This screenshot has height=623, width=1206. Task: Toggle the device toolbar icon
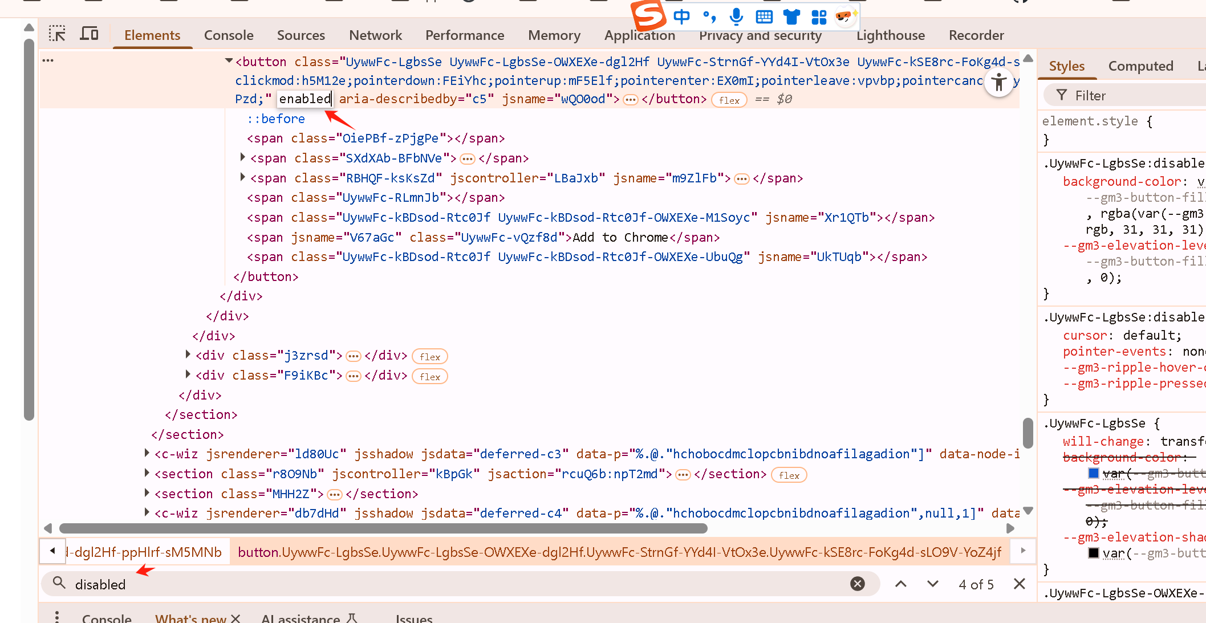pos(88,34)
